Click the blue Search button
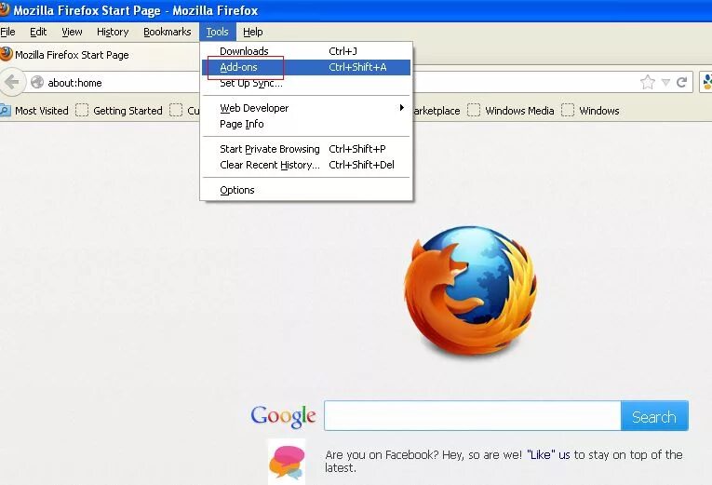 654,415
